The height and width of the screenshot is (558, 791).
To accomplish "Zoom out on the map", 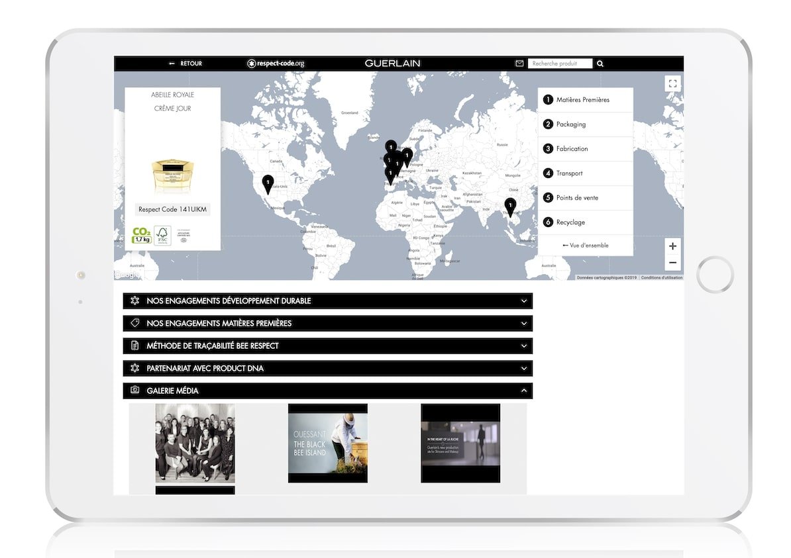I will coord(672,262).
